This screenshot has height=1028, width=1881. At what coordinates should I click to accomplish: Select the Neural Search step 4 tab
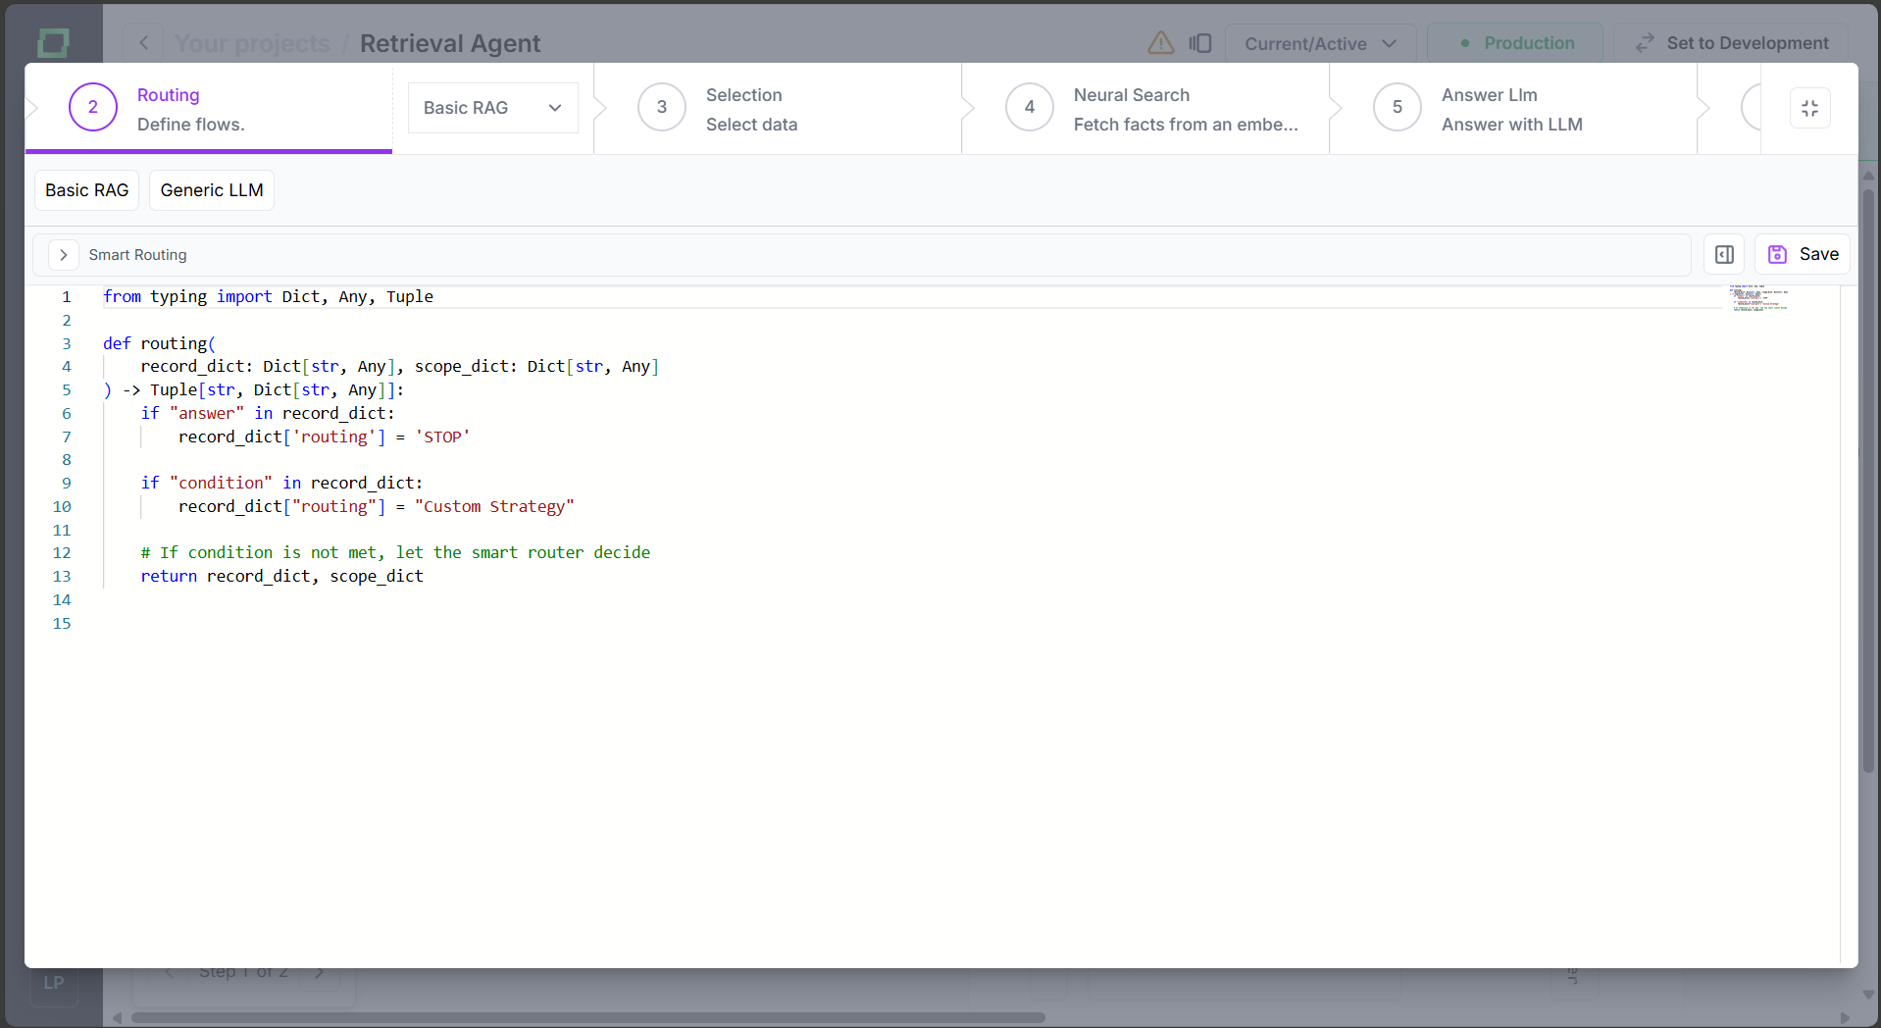[x=1144, y=108]
